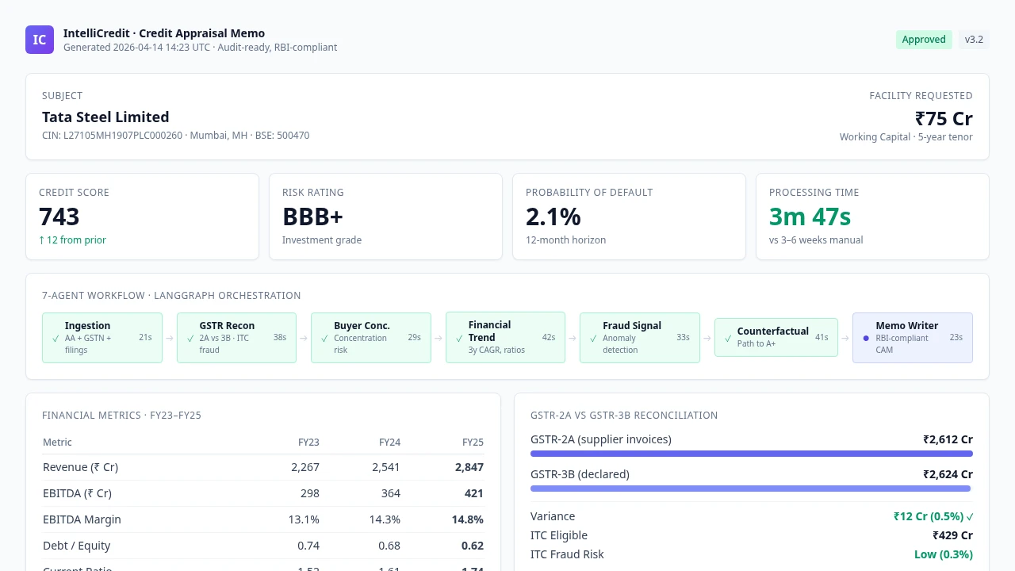Viewport: 1015px width, 571px height.
Task: Select the EBITDA (₹ Cr) row label
Action: pos(77,493)
